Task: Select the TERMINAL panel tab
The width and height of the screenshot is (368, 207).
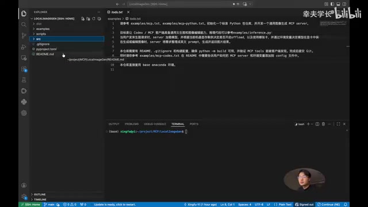Action: 178,124
